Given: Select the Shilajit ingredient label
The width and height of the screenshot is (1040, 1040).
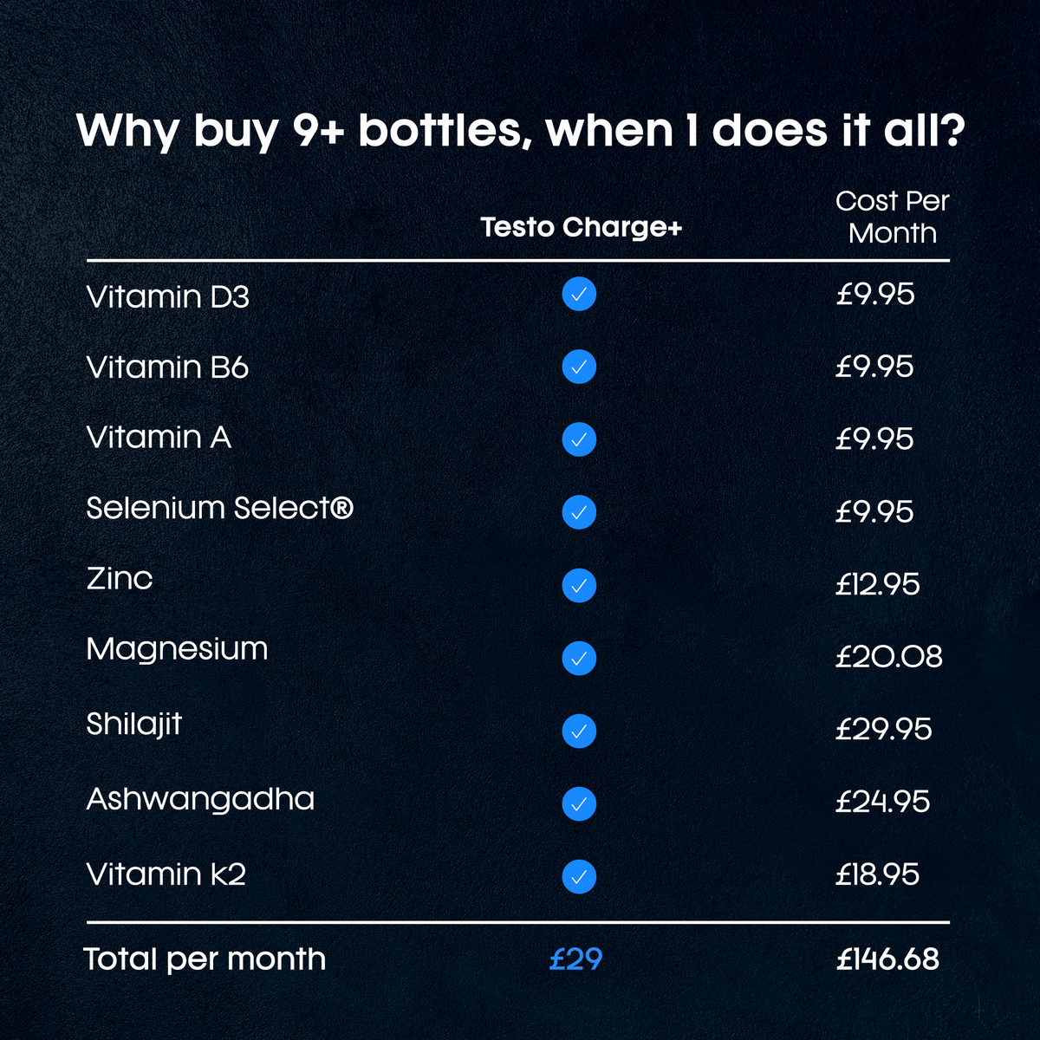Looking at the screenshot, I should coord(134,724).
